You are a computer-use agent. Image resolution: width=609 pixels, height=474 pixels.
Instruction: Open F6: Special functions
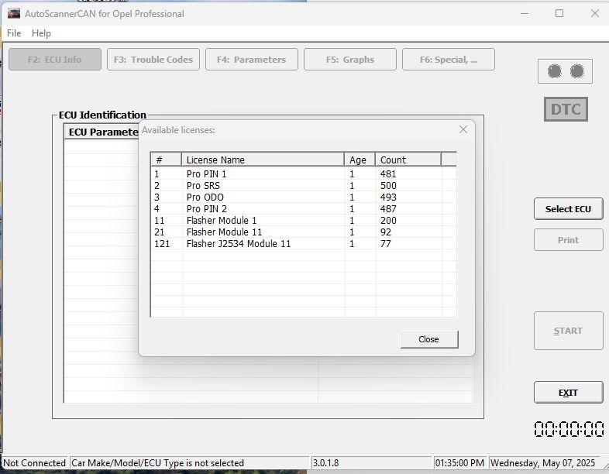click(x=449, y=60)
